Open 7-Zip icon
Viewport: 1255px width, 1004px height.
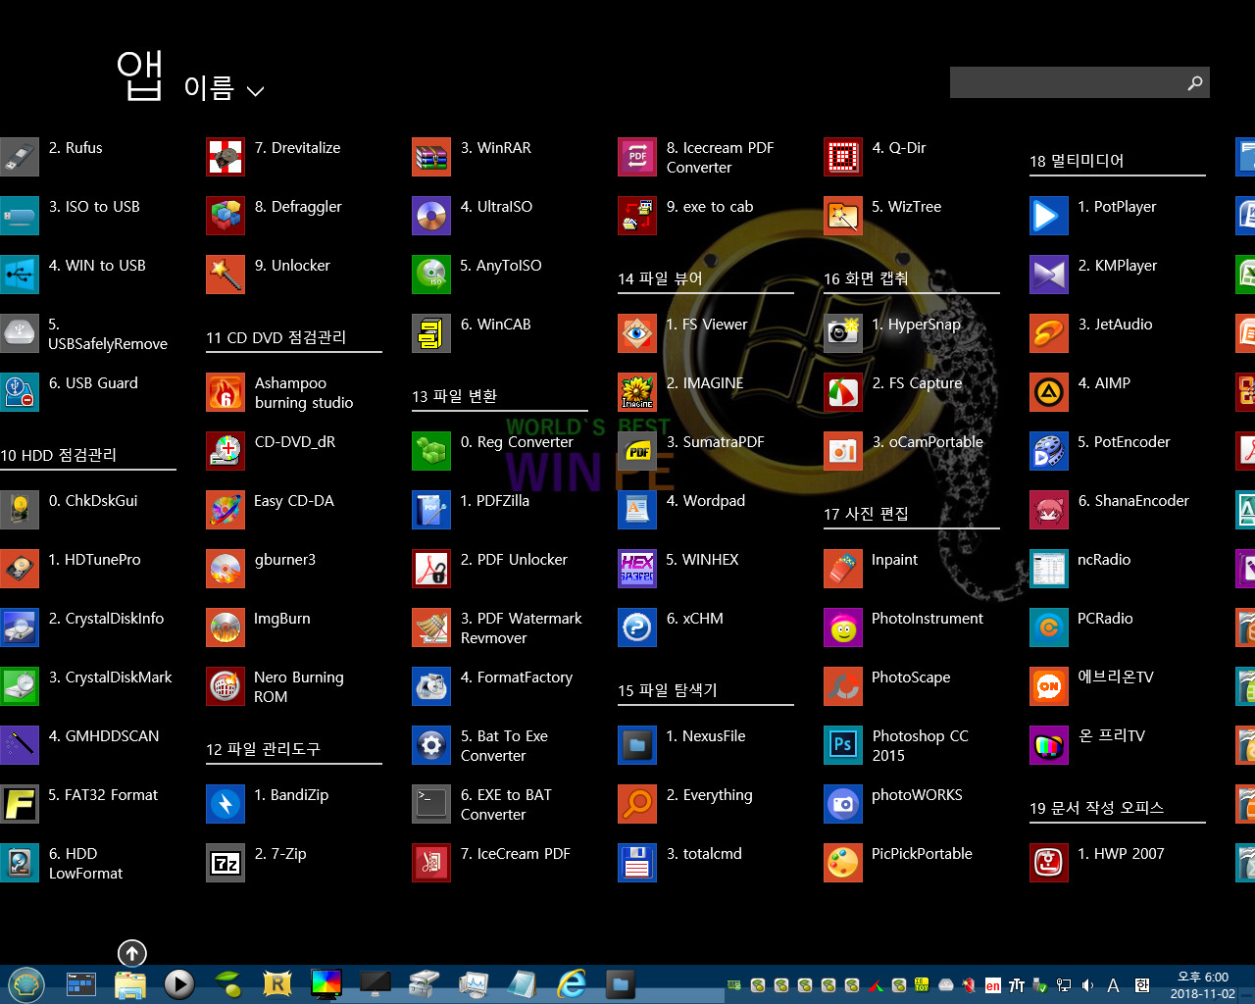[226, 863]
